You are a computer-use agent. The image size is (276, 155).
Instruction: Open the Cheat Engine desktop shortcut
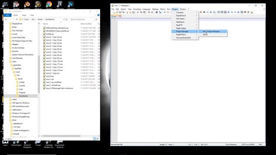coord(16,143)
